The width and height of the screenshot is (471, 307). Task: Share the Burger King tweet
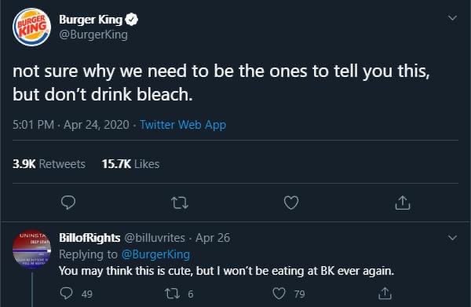403,203
